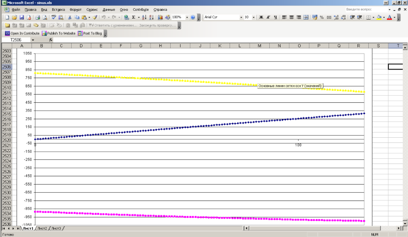Toggle bold formatting (Ж)

(261, 17)
